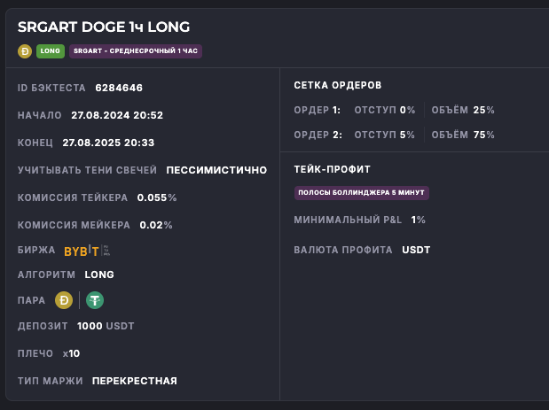Viewport: 549px width, 410px height.
Task: Click the Пессимистично candle shadows value
Action: (x=216, y=170)
